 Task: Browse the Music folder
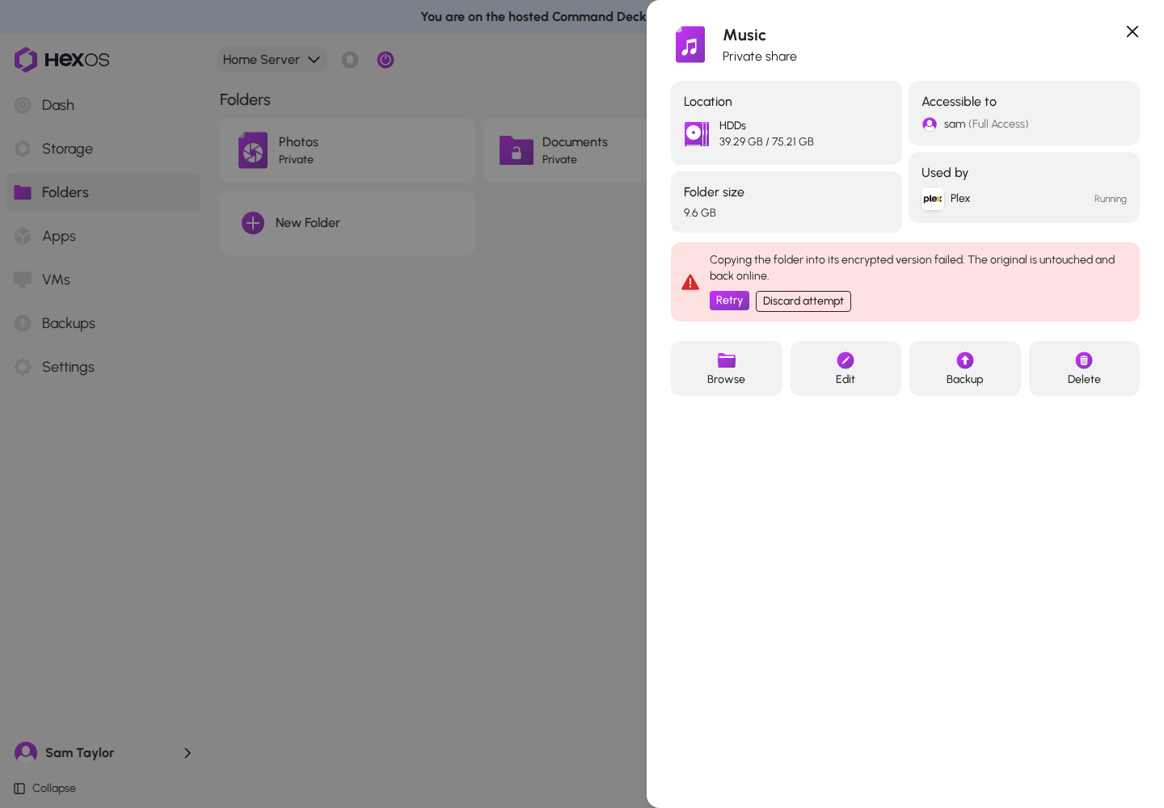pyautogui.click(x=727, y=368)
